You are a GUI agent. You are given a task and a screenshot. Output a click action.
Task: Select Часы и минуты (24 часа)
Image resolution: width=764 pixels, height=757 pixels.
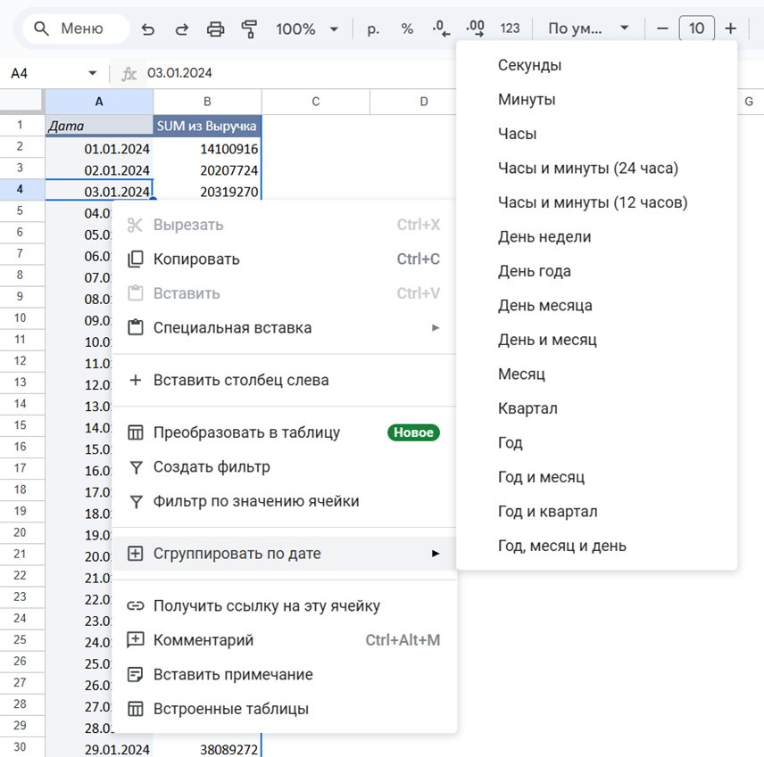coord(596,169)
